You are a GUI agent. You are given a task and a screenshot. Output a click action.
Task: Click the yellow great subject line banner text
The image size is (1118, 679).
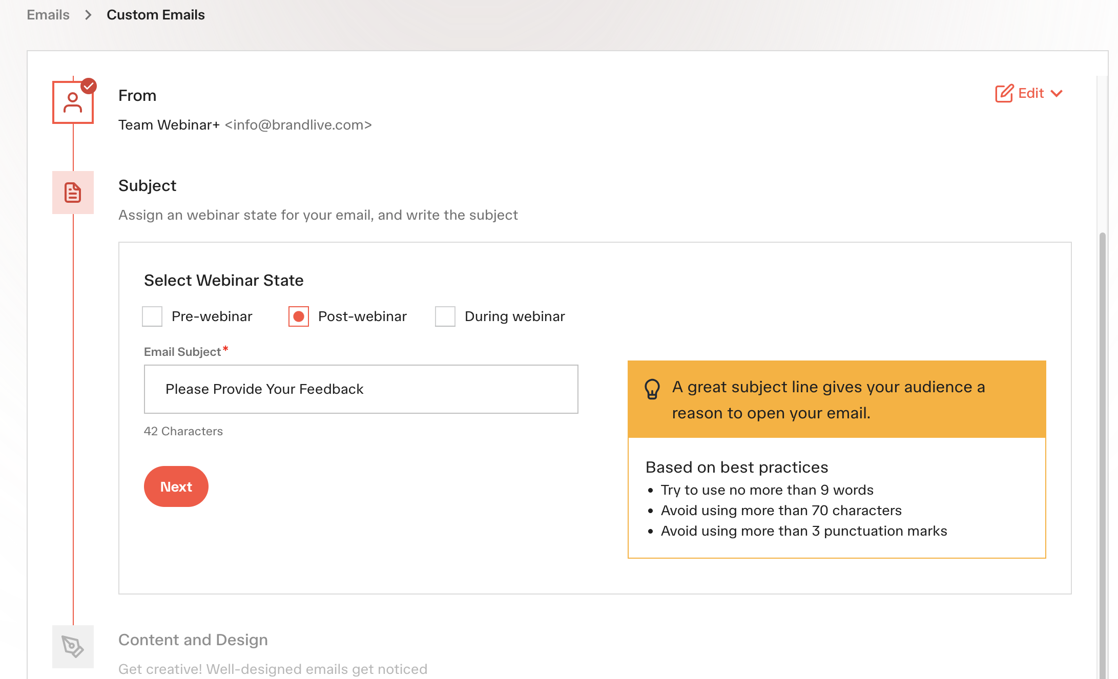coord(829,400)
